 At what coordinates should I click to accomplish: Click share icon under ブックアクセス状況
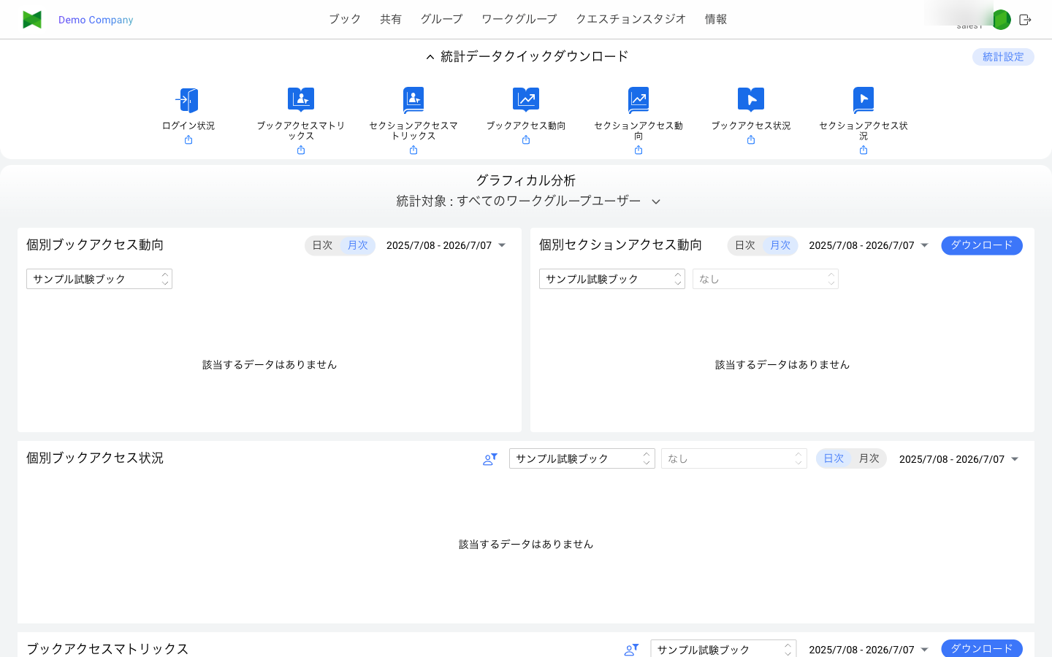coord(751,140)
